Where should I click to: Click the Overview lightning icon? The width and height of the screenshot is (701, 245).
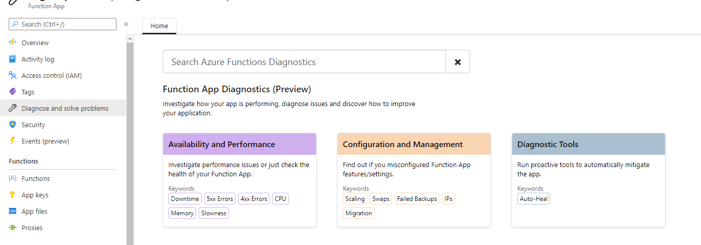tap(13, 43)
